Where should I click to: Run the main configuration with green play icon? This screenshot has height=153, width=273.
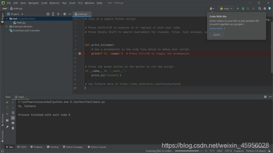tap(238, 9)
